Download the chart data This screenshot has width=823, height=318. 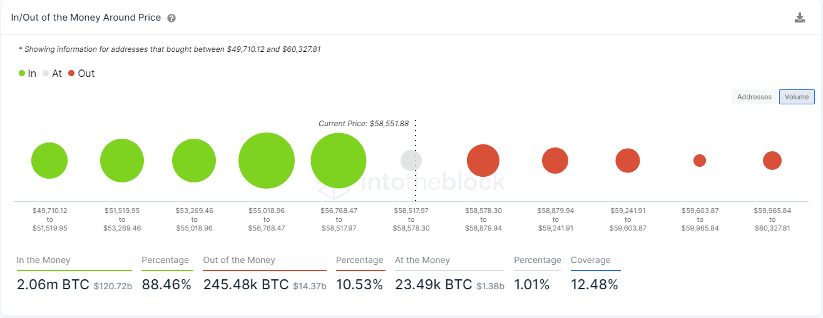point(799,17)
